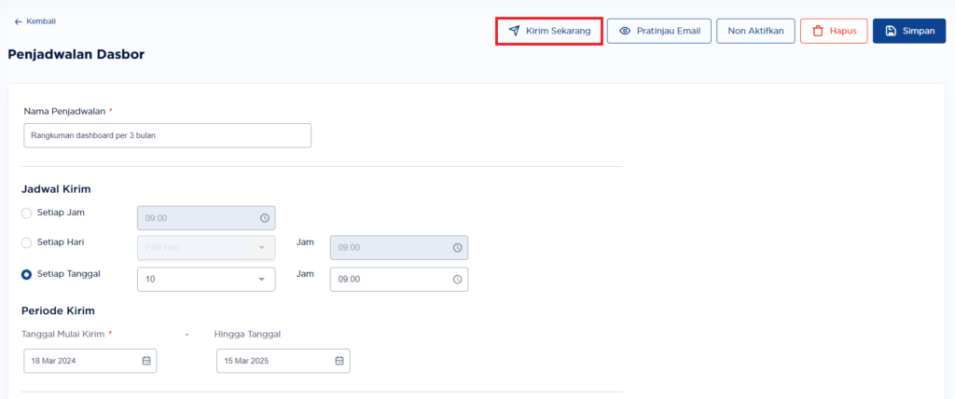This screenshot has width=955, height=399.
Task: Click the Setiap Hari Jam time field
Action: click(399, 248)
